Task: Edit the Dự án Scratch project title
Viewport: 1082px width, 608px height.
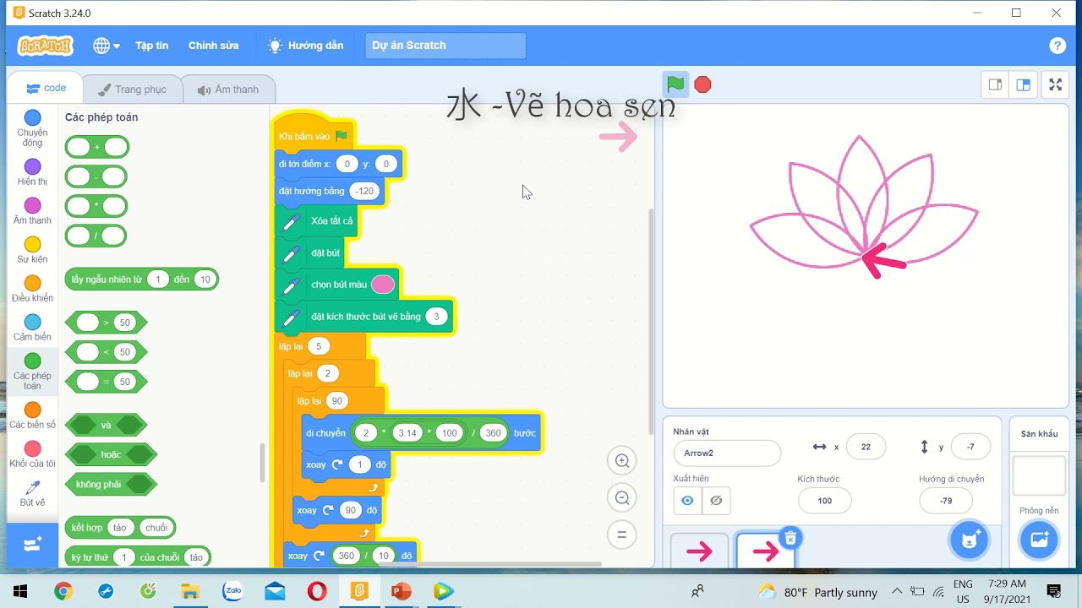Action: [445, 46]
